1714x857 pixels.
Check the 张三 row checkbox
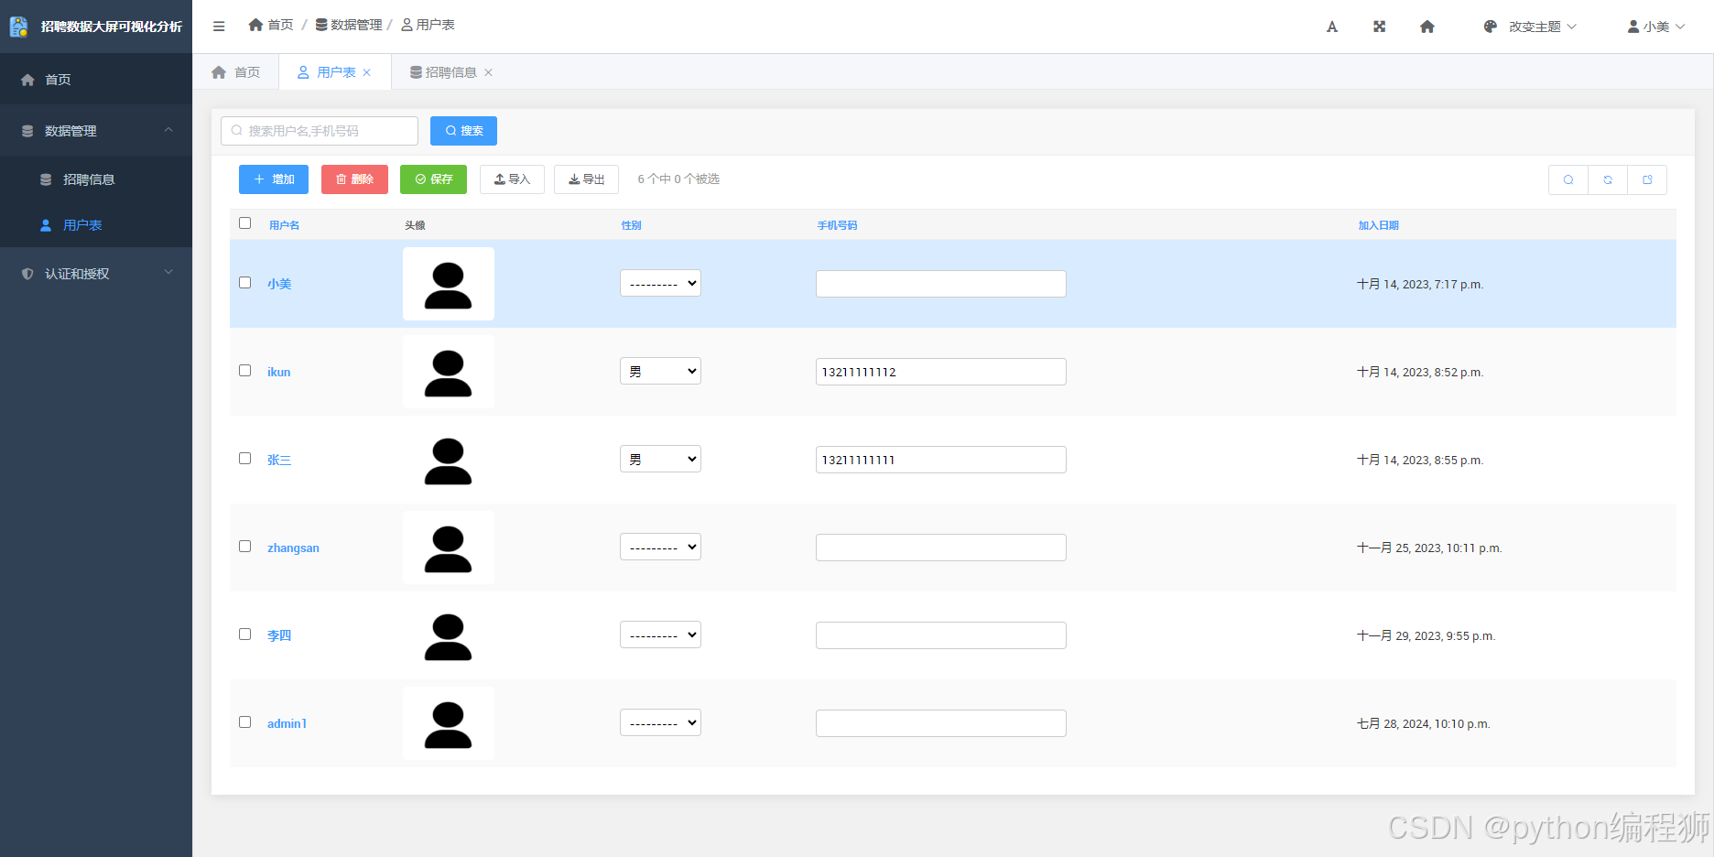point(244,459)
